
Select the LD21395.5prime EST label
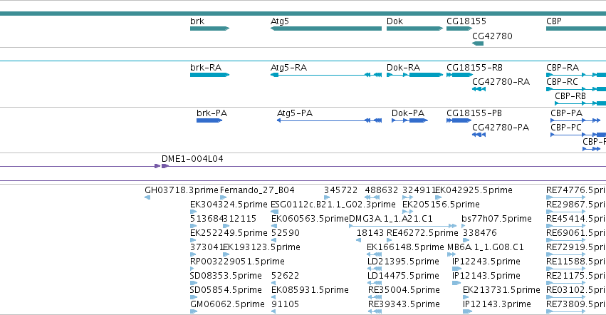(403, 262)
